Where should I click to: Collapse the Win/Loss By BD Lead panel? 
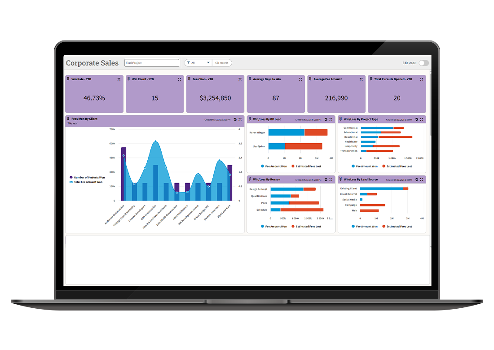(250, 119)
